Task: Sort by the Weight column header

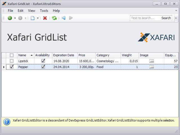Action: pos(130,55)
